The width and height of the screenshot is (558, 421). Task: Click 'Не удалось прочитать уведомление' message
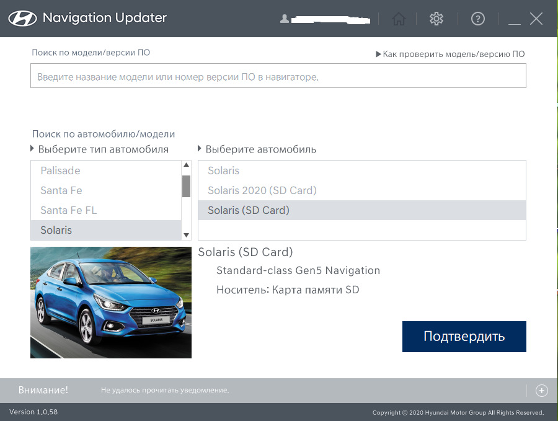[165, 390]
